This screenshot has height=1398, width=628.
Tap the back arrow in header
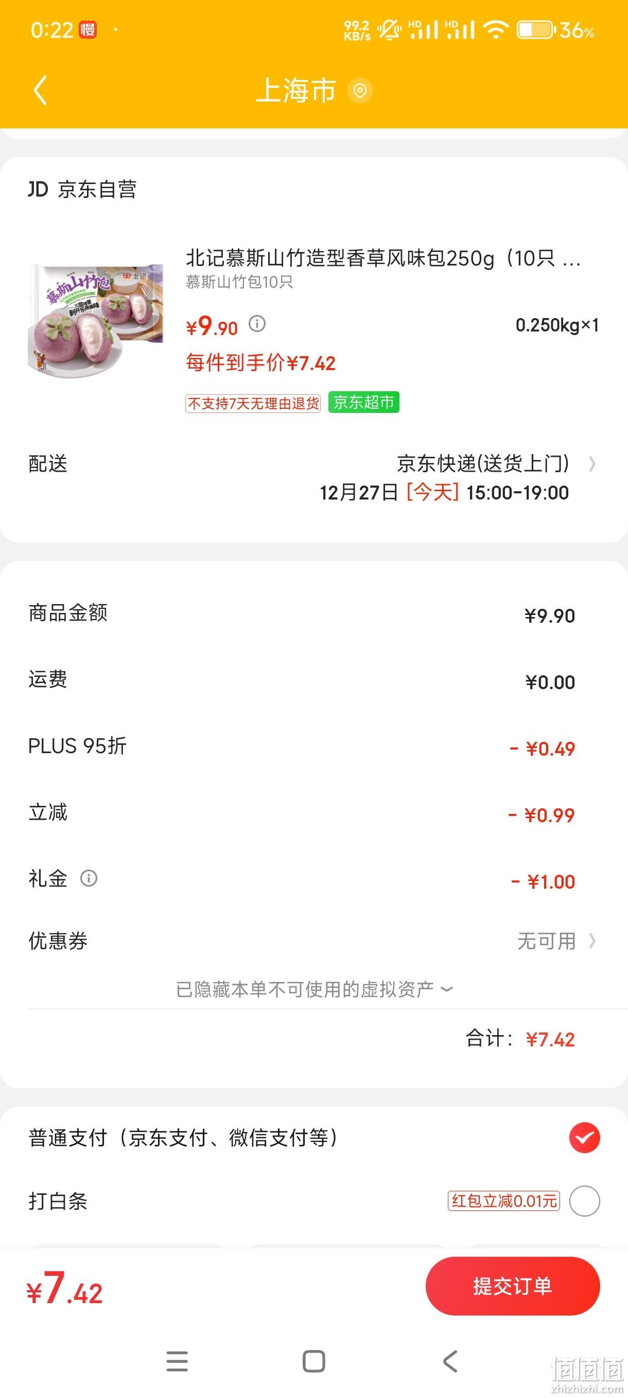[x=41, y=90]
